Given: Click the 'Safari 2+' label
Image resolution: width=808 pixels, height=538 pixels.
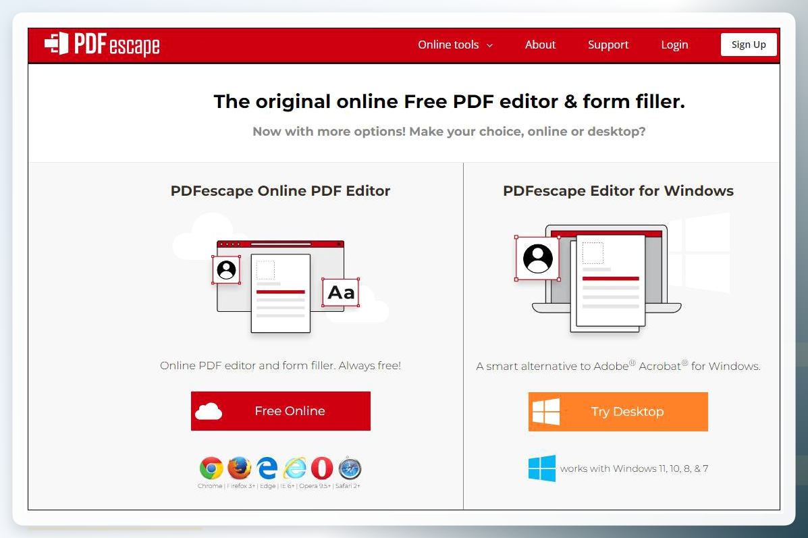Looking at the screenshot, I should click(348, 486).
